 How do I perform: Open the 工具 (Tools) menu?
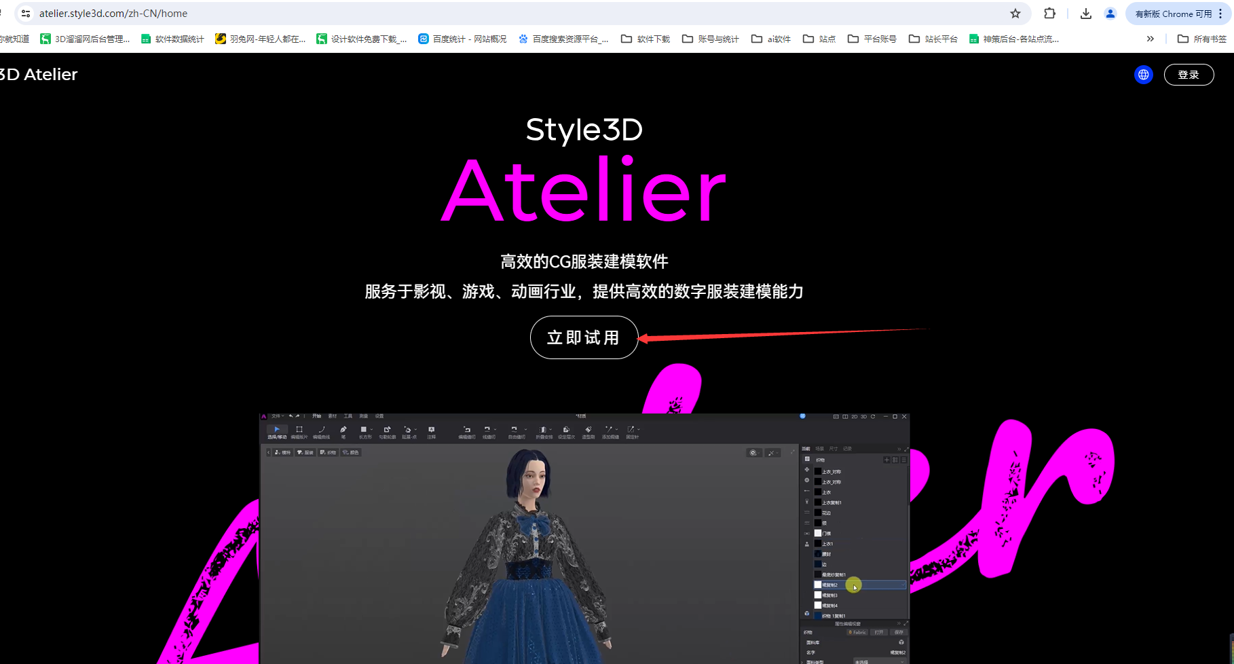click(348, 416)
